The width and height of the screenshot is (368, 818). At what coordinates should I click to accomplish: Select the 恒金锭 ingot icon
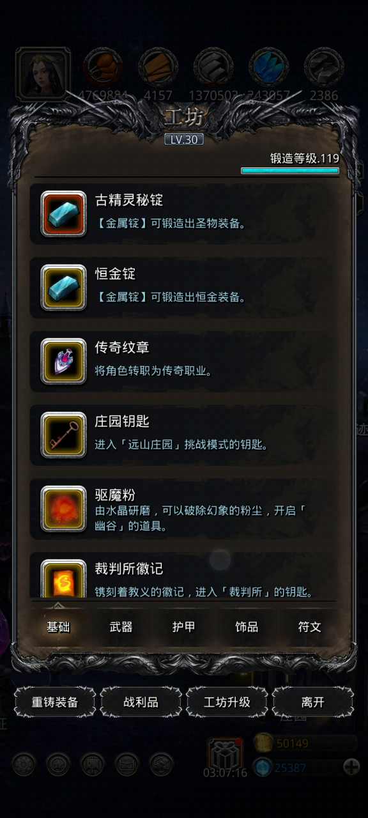click(x=63, y=288)
